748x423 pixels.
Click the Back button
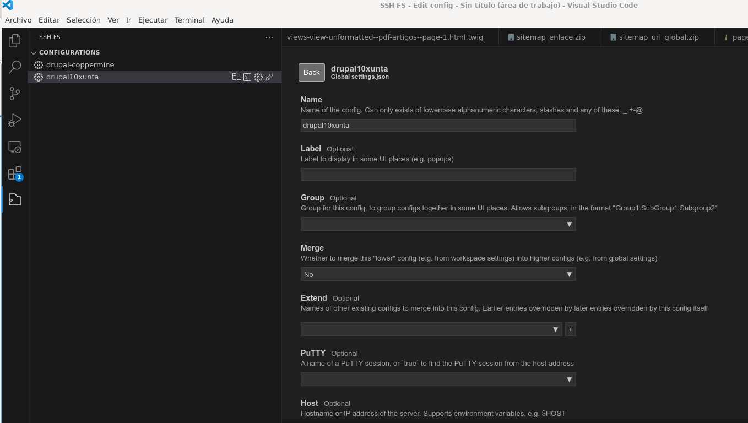311,73
